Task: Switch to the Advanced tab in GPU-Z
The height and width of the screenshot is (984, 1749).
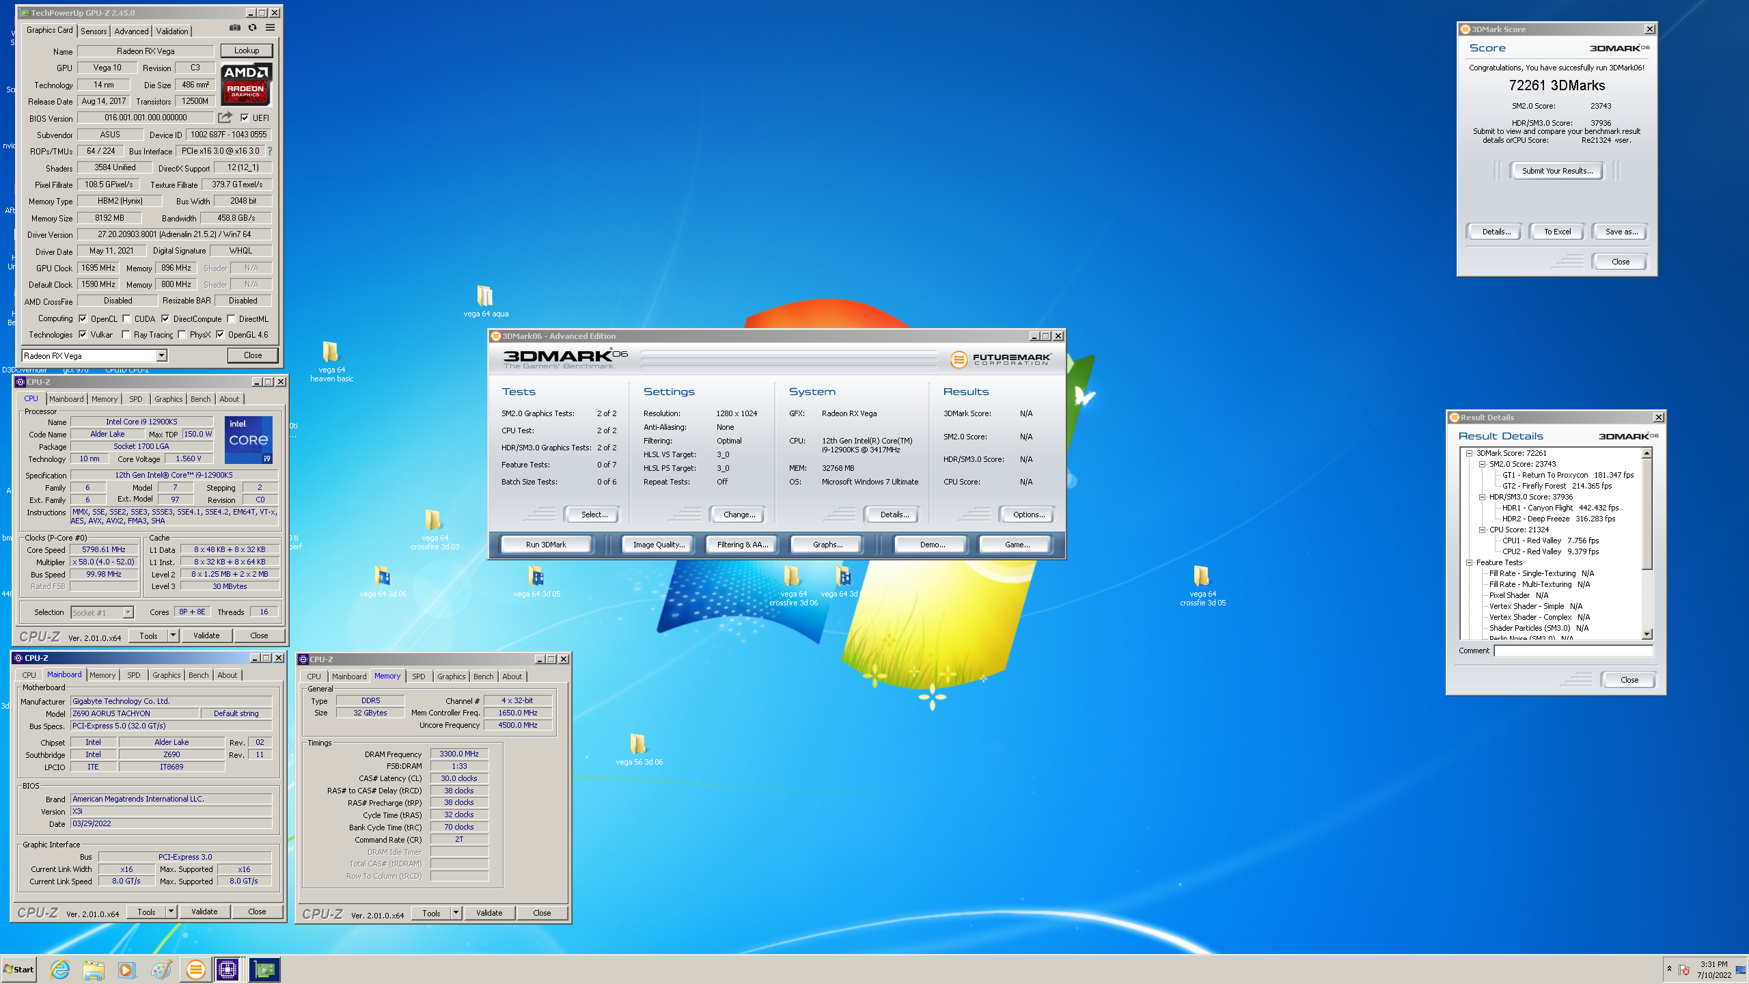Action: point(131,31)
